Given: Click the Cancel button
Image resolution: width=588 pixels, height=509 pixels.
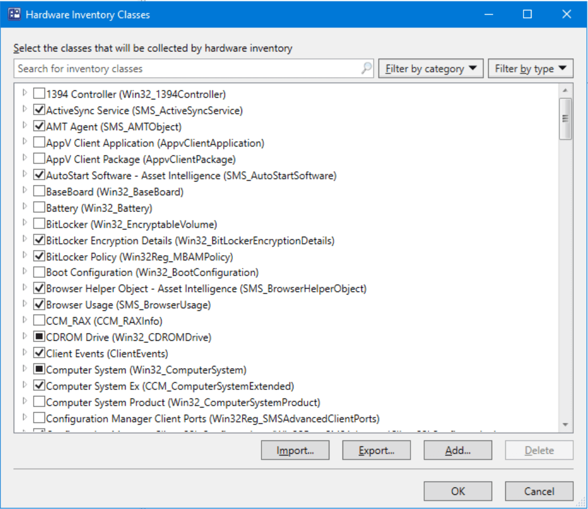Looking at the screenshot, I should click(x=539, y=491).
